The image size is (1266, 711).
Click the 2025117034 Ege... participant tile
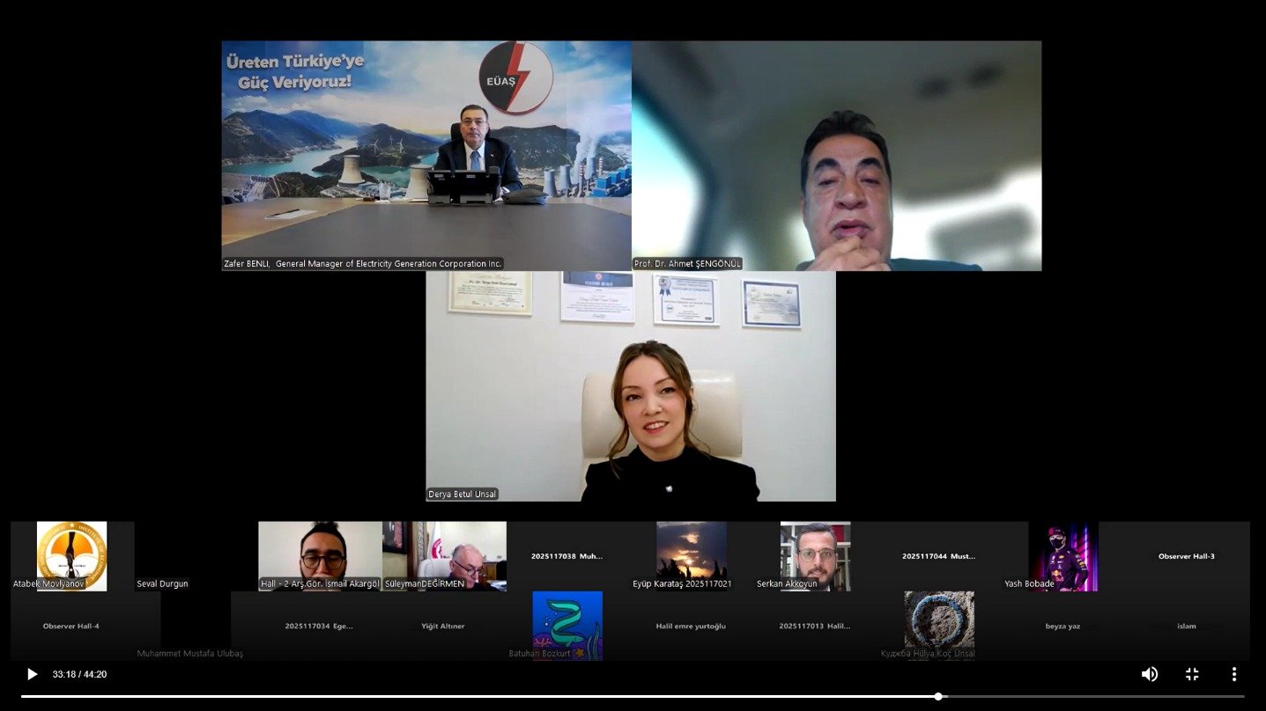pos(320,626)
